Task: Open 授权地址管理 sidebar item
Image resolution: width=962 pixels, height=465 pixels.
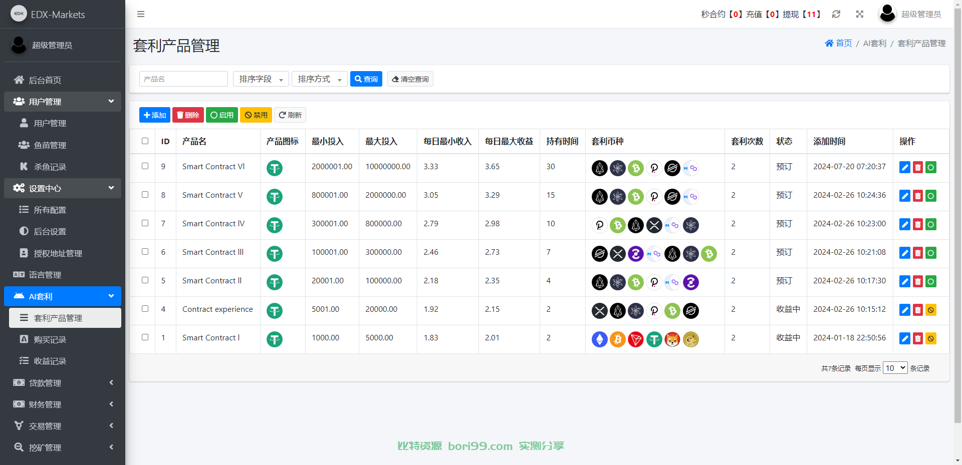Action: click(x=65, y=253)
